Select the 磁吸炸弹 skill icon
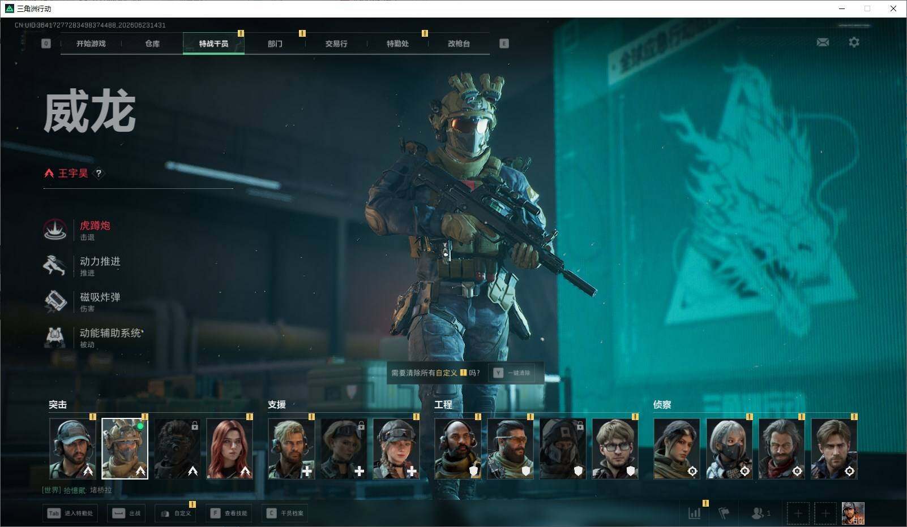This screenshot has width=907, height=527. [x=55, y=301]
